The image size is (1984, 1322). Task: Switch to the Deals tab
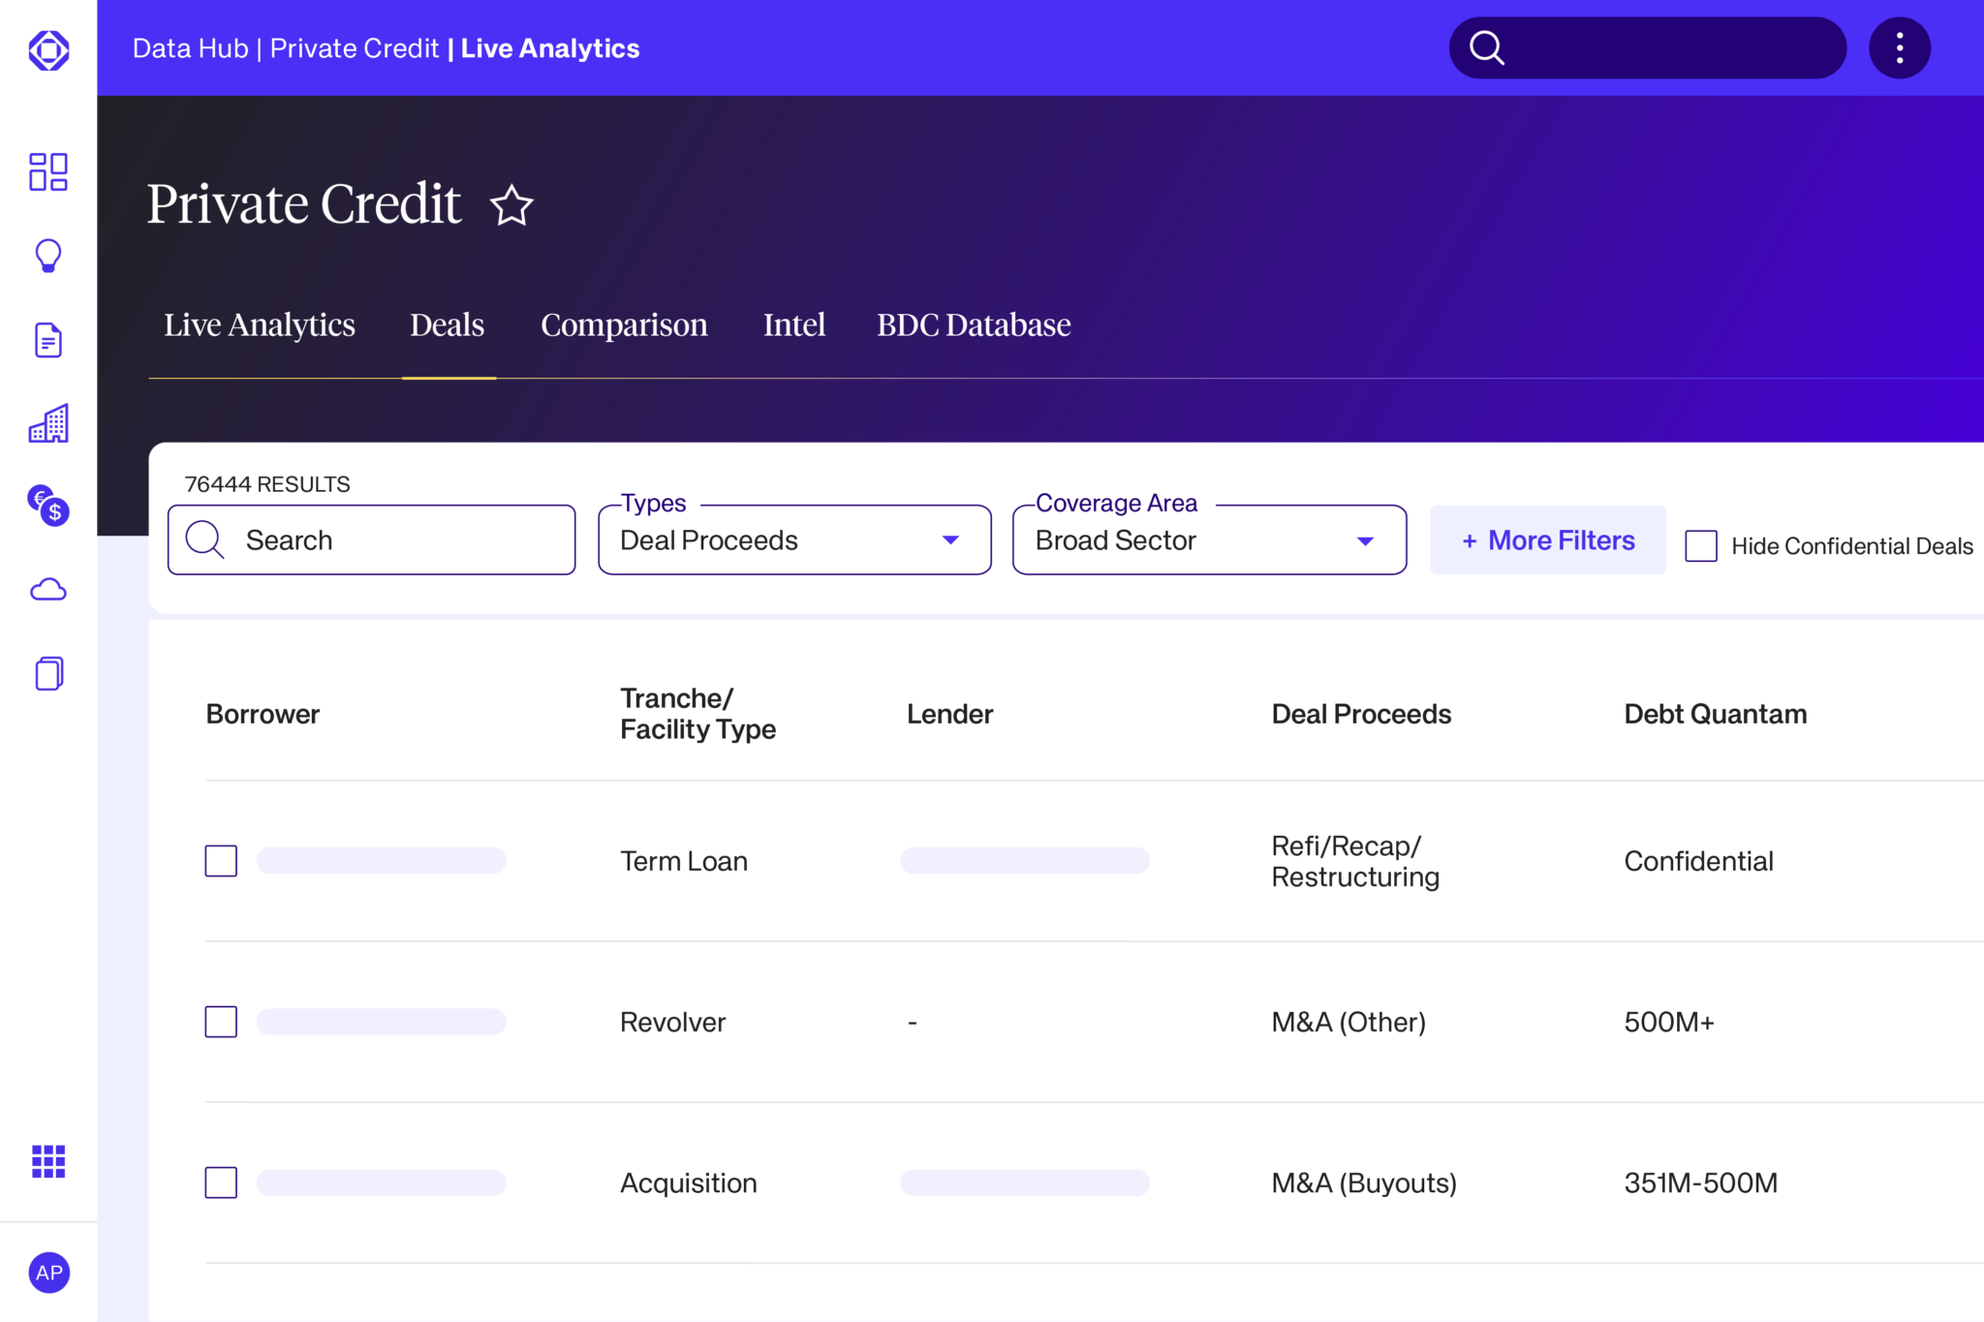tap(448, 324)
